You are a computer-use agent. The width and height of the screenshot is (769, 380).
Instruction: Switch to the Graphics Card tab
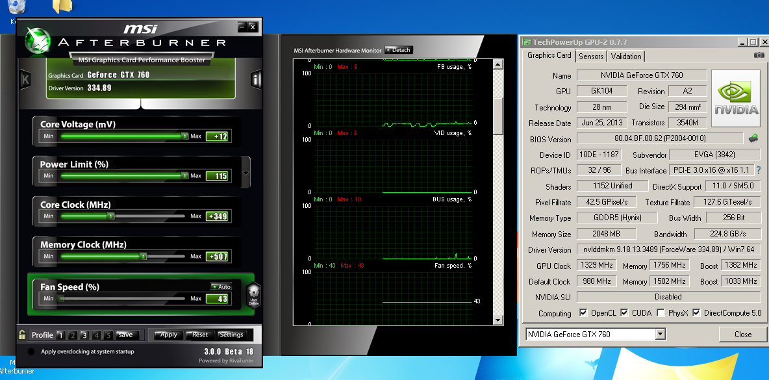coord(549,55)
